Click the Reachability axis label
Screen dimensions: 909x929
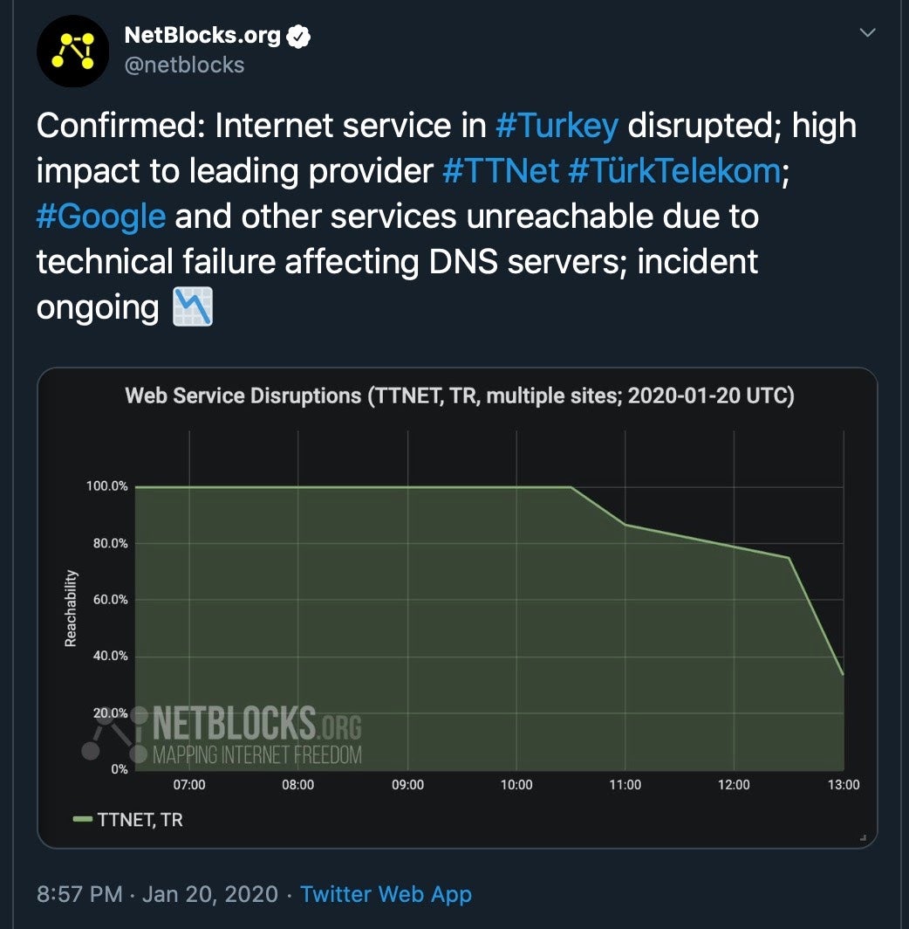click(x=71, y=609)
